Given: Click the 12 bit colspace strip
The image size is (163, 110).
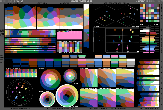Looking at the screenshot, I should (21, 73).
